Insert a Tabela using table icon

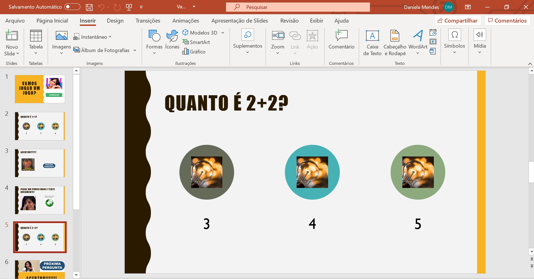pyautogui.click(x=36, y=36)
